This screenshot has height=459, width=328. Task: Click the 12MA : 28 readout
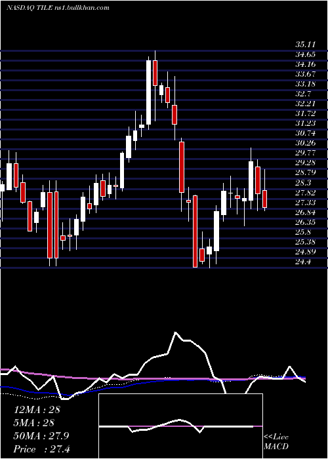click(x=37, y=410)
